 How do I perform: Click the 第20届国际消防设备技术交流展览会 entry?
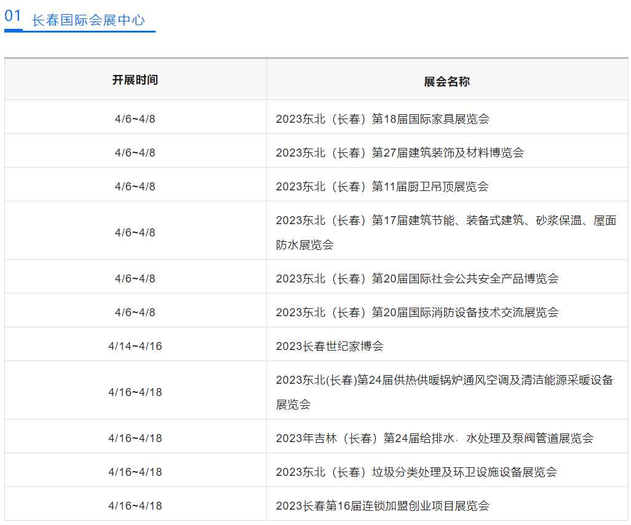417,312
